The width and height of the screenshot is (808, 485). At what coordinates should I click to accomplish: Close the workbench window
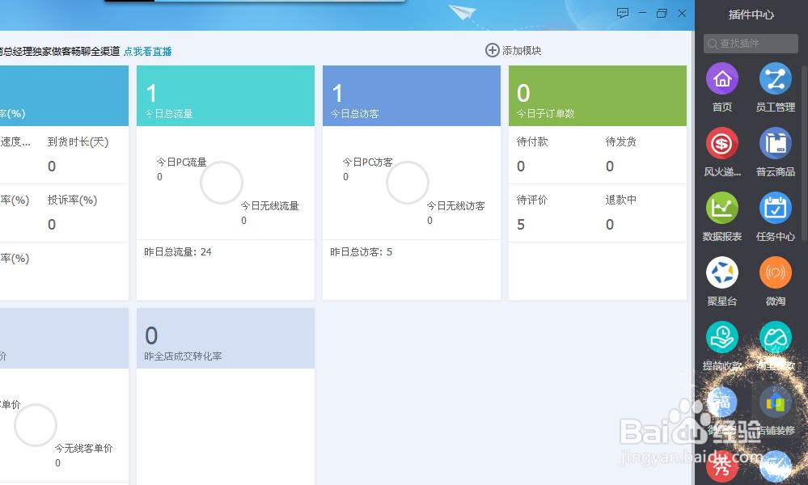682,14
